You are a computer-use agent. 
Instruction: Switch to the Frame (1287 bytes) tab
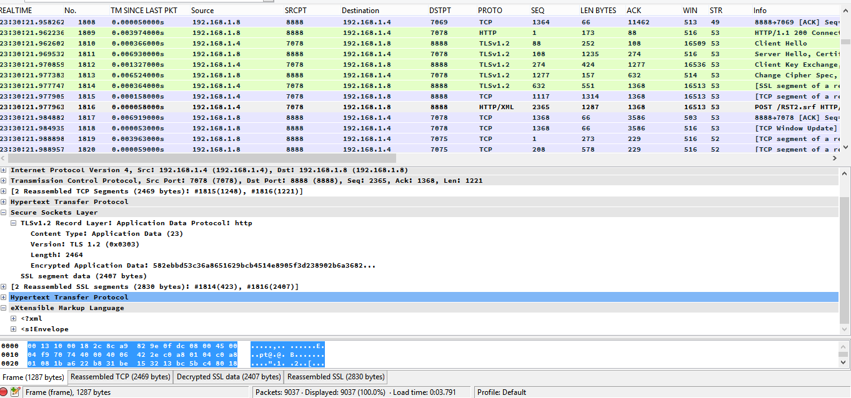[x=33, y=377]
